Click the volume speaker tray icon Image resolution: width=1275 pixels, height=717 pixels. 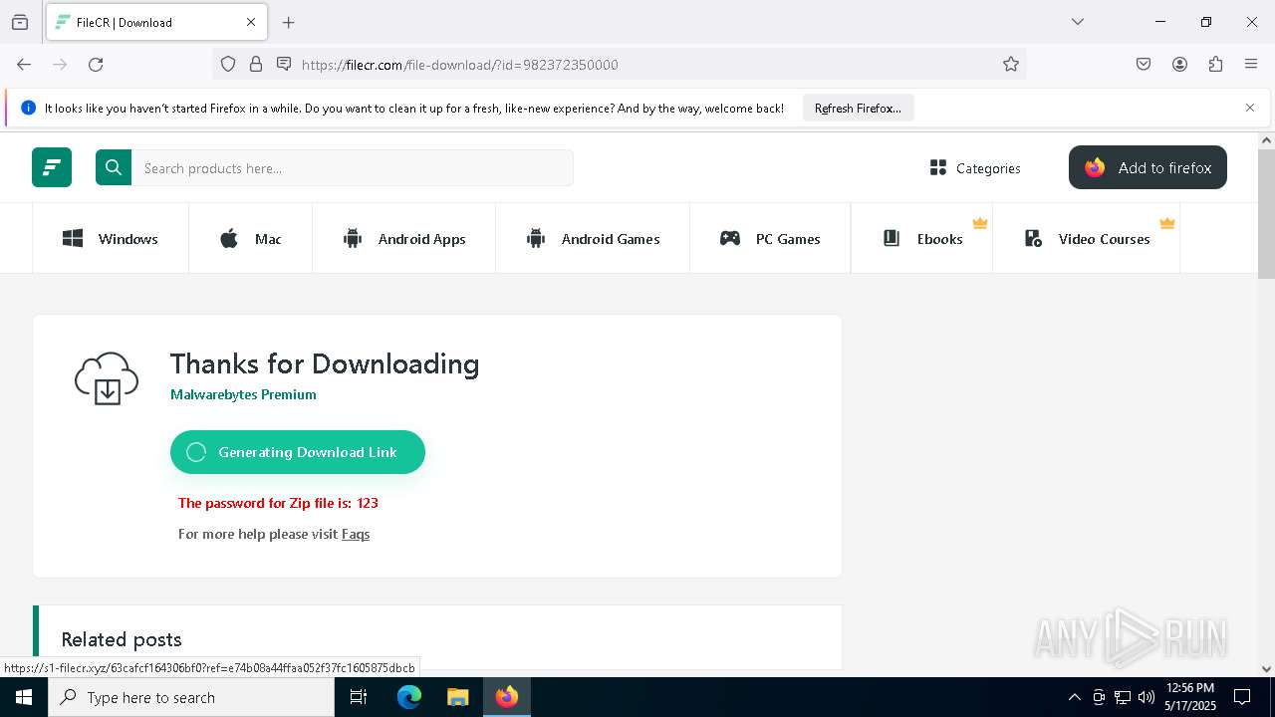click(x=1147, y=697)
